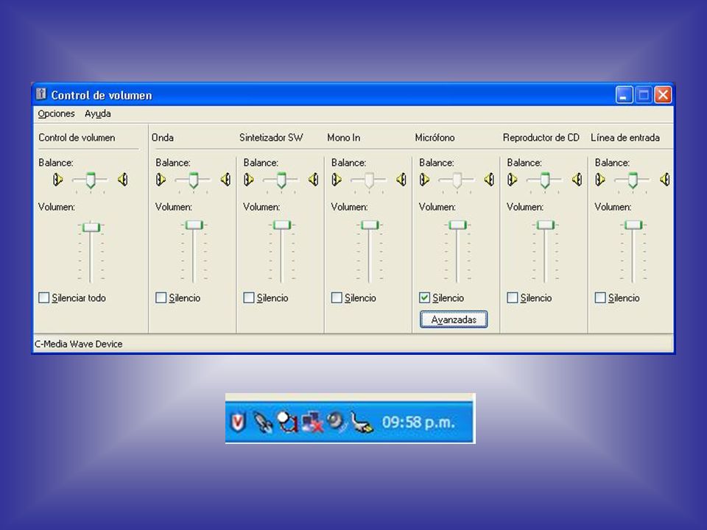Click right speaker icon of Sintetizador SW balance
The width and height of the screenshot is (707, 530).
(x=314, y=180)
